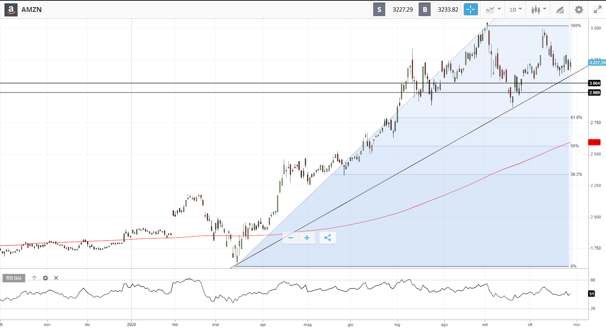Image resolution: width=606 pixels, height=329 pixels.
Task: Click the buy price 3233.82
Action: tap(448, 9)
